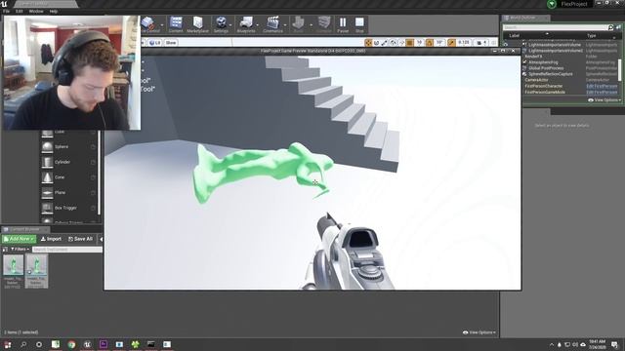
Task: Open World Outliner View Options
Action: click(604, 100)
